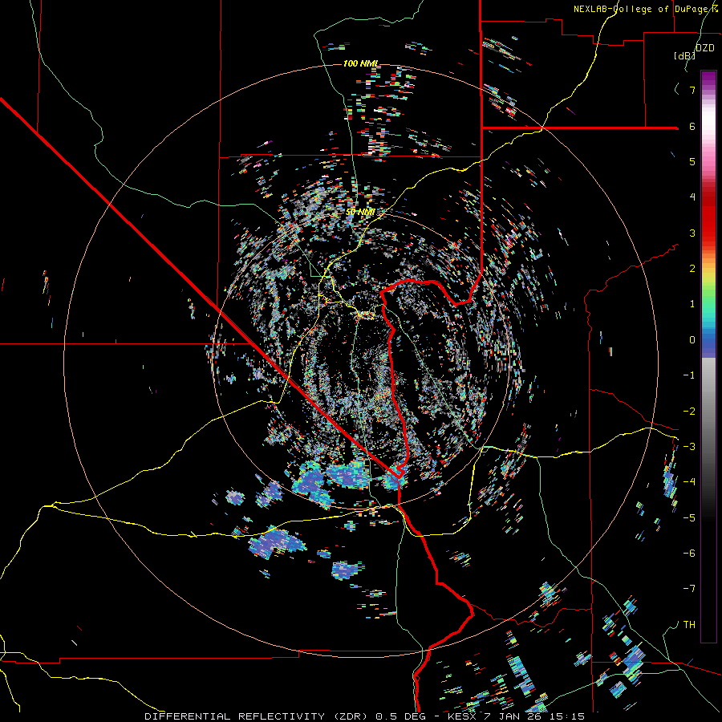Click the 4 value on the color scale
Screen dimensions: 722x722
point(692,197)
